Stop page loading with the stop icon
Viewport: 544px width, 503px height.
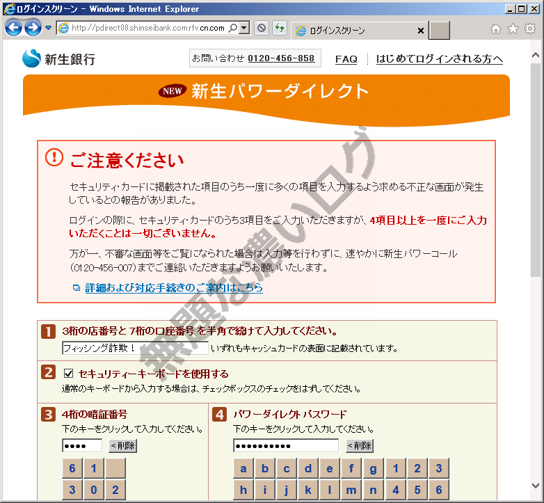[x=262, y=28]
